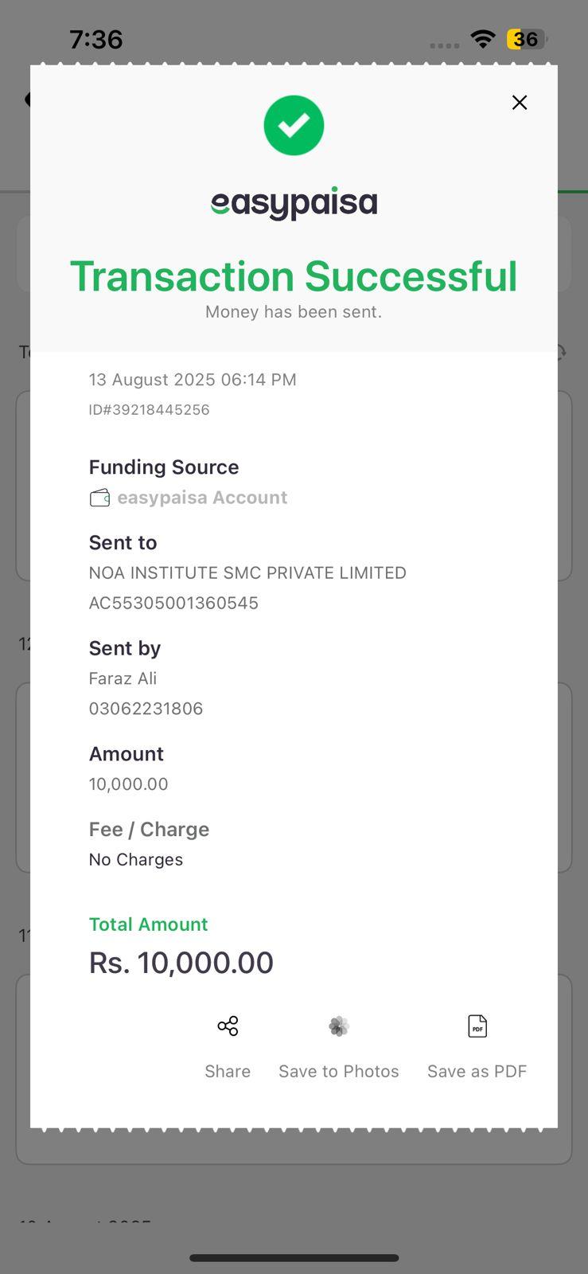
Task: Tap the No Charges fee text
Action: (x=136, y=860)
